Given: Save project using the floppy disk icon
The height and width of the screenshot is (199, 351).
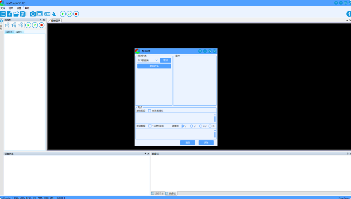Looking at the screenshot, I should pos(23,14).
